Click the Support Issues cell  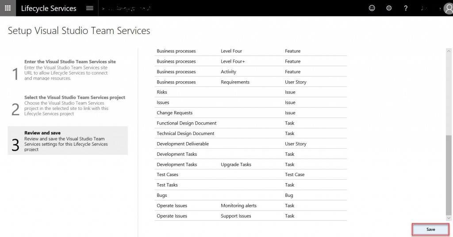(236, 216)
